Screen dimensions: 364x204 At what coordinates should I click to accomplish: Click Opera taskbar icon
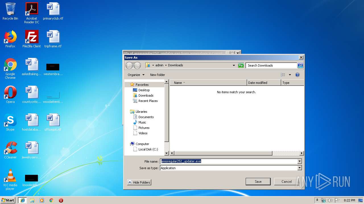tap(61, 200)
